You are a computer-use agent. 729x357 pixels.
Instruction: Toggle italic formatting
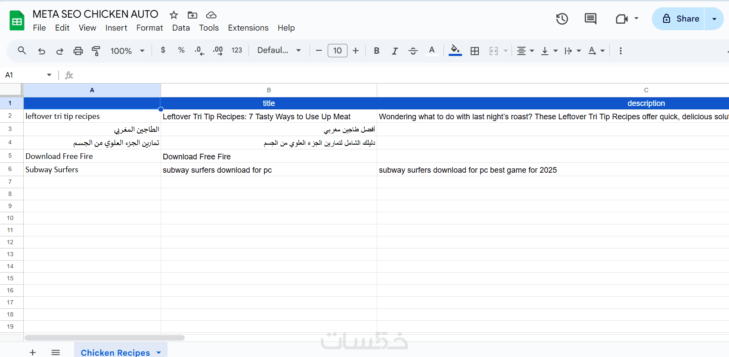395,51
